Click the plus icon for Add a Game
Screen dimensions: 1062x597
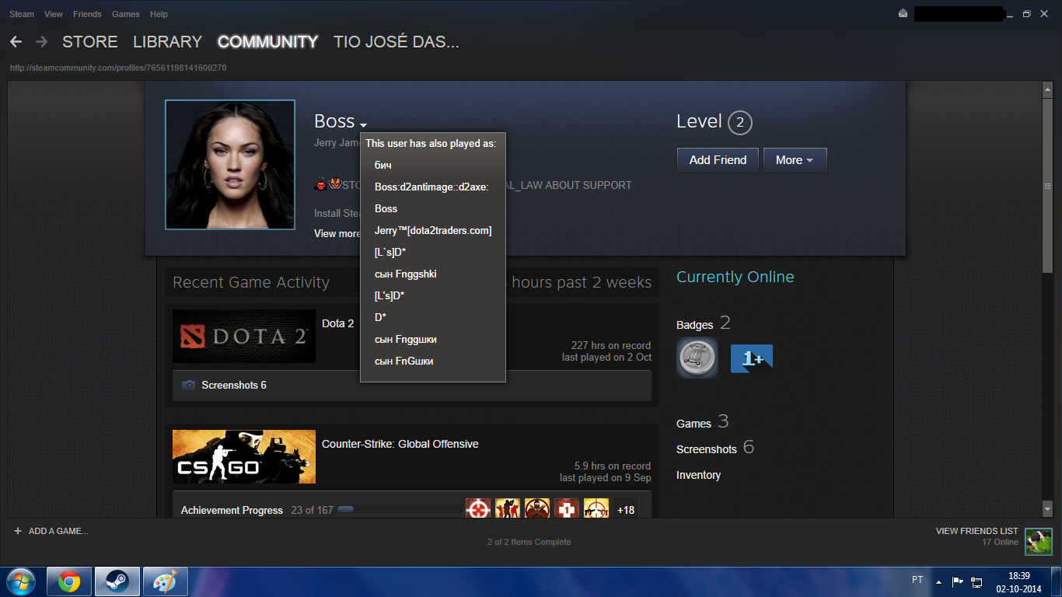18,531
